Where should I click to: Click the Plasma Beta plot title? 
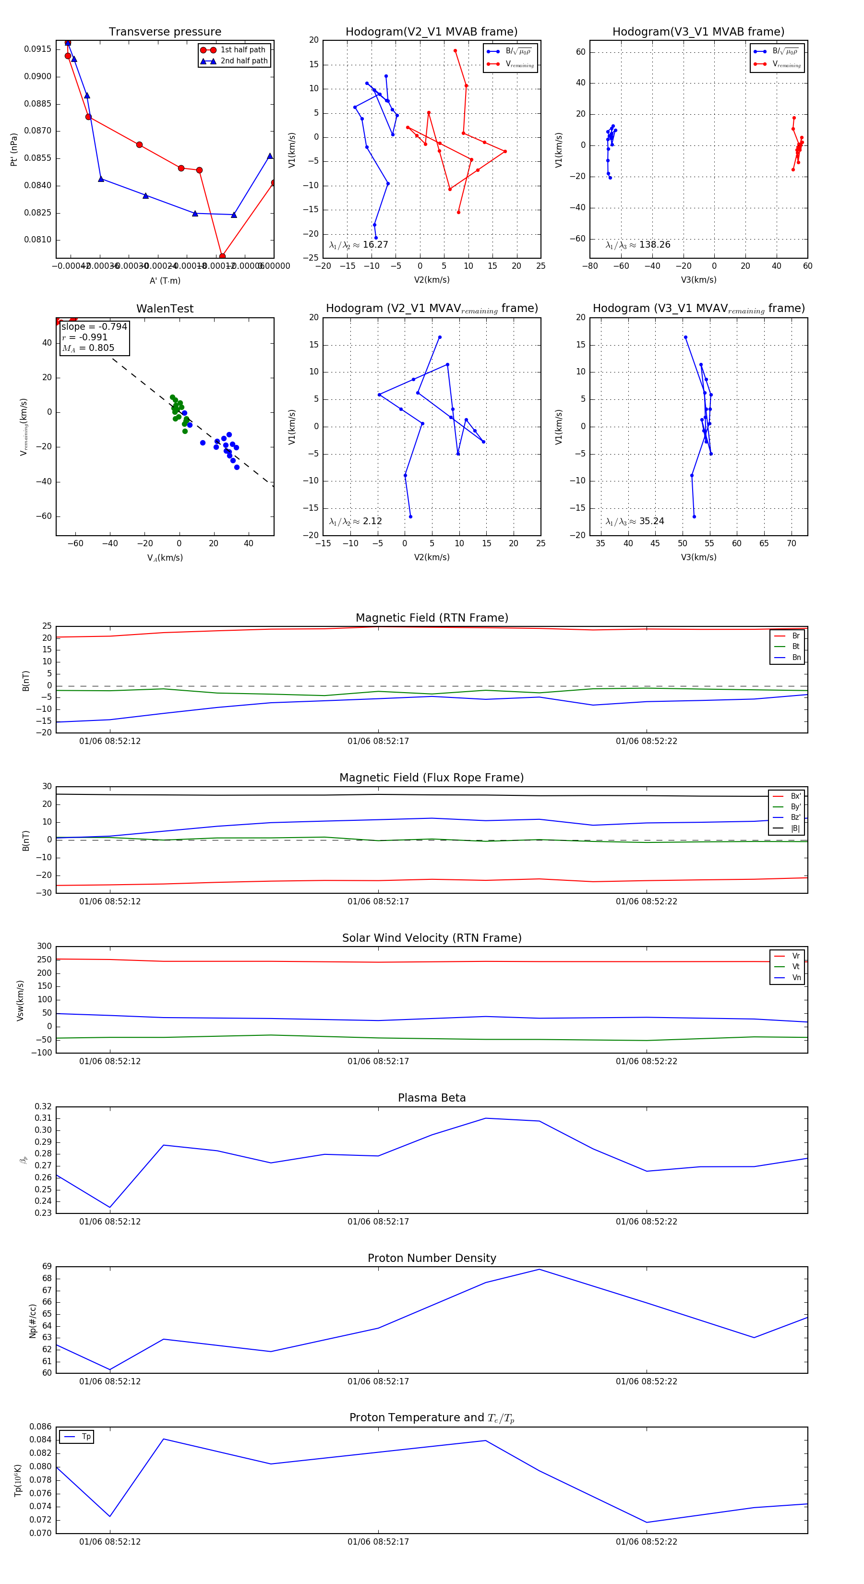(432, 1098)
